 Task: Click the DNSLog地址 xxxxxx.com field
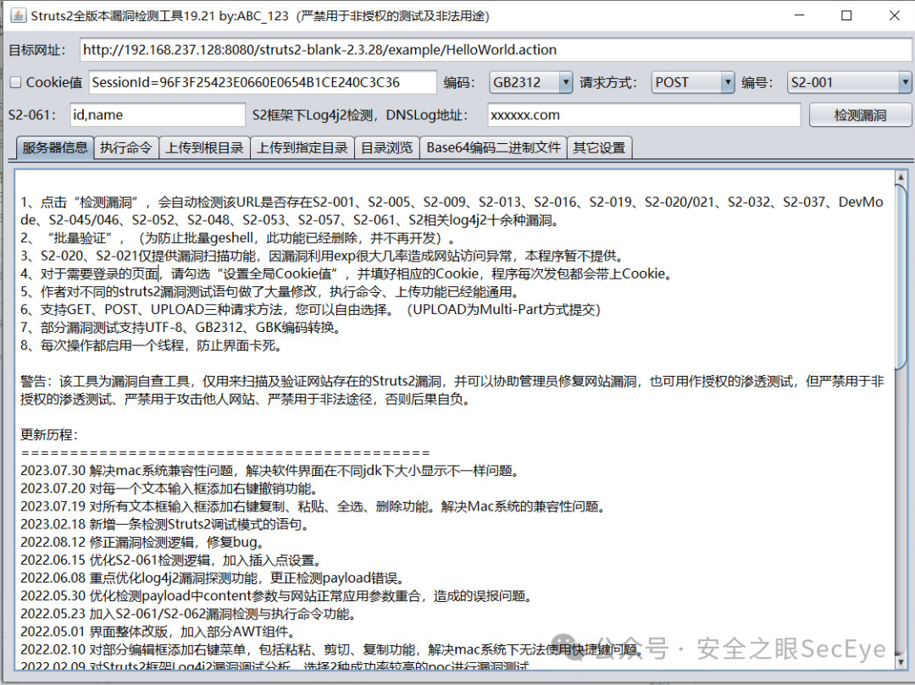(x=644, y=115)
